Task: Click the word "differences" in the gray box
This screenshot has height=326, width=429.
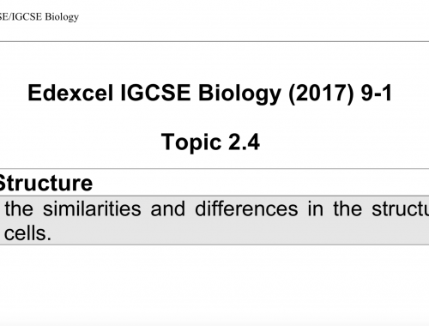Action: tap(246, 208)
